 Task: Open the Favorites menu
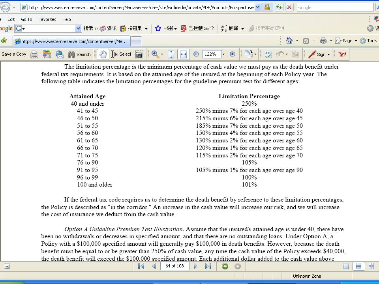47,19
